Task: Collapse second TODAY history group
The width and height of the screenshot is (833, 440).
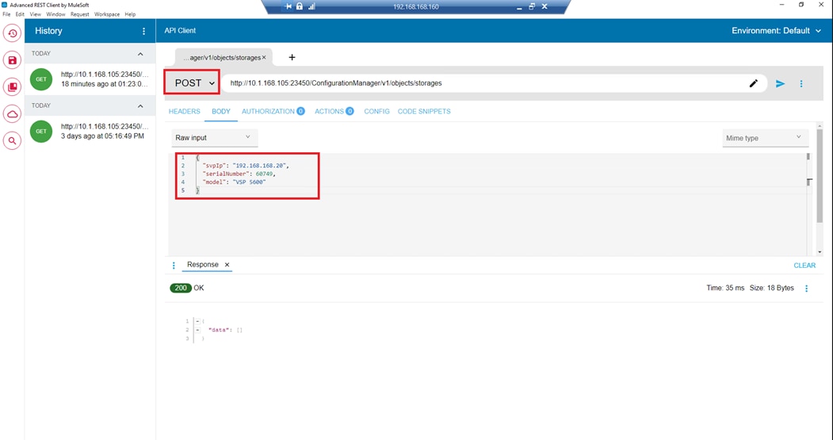Action: (140, 105)
